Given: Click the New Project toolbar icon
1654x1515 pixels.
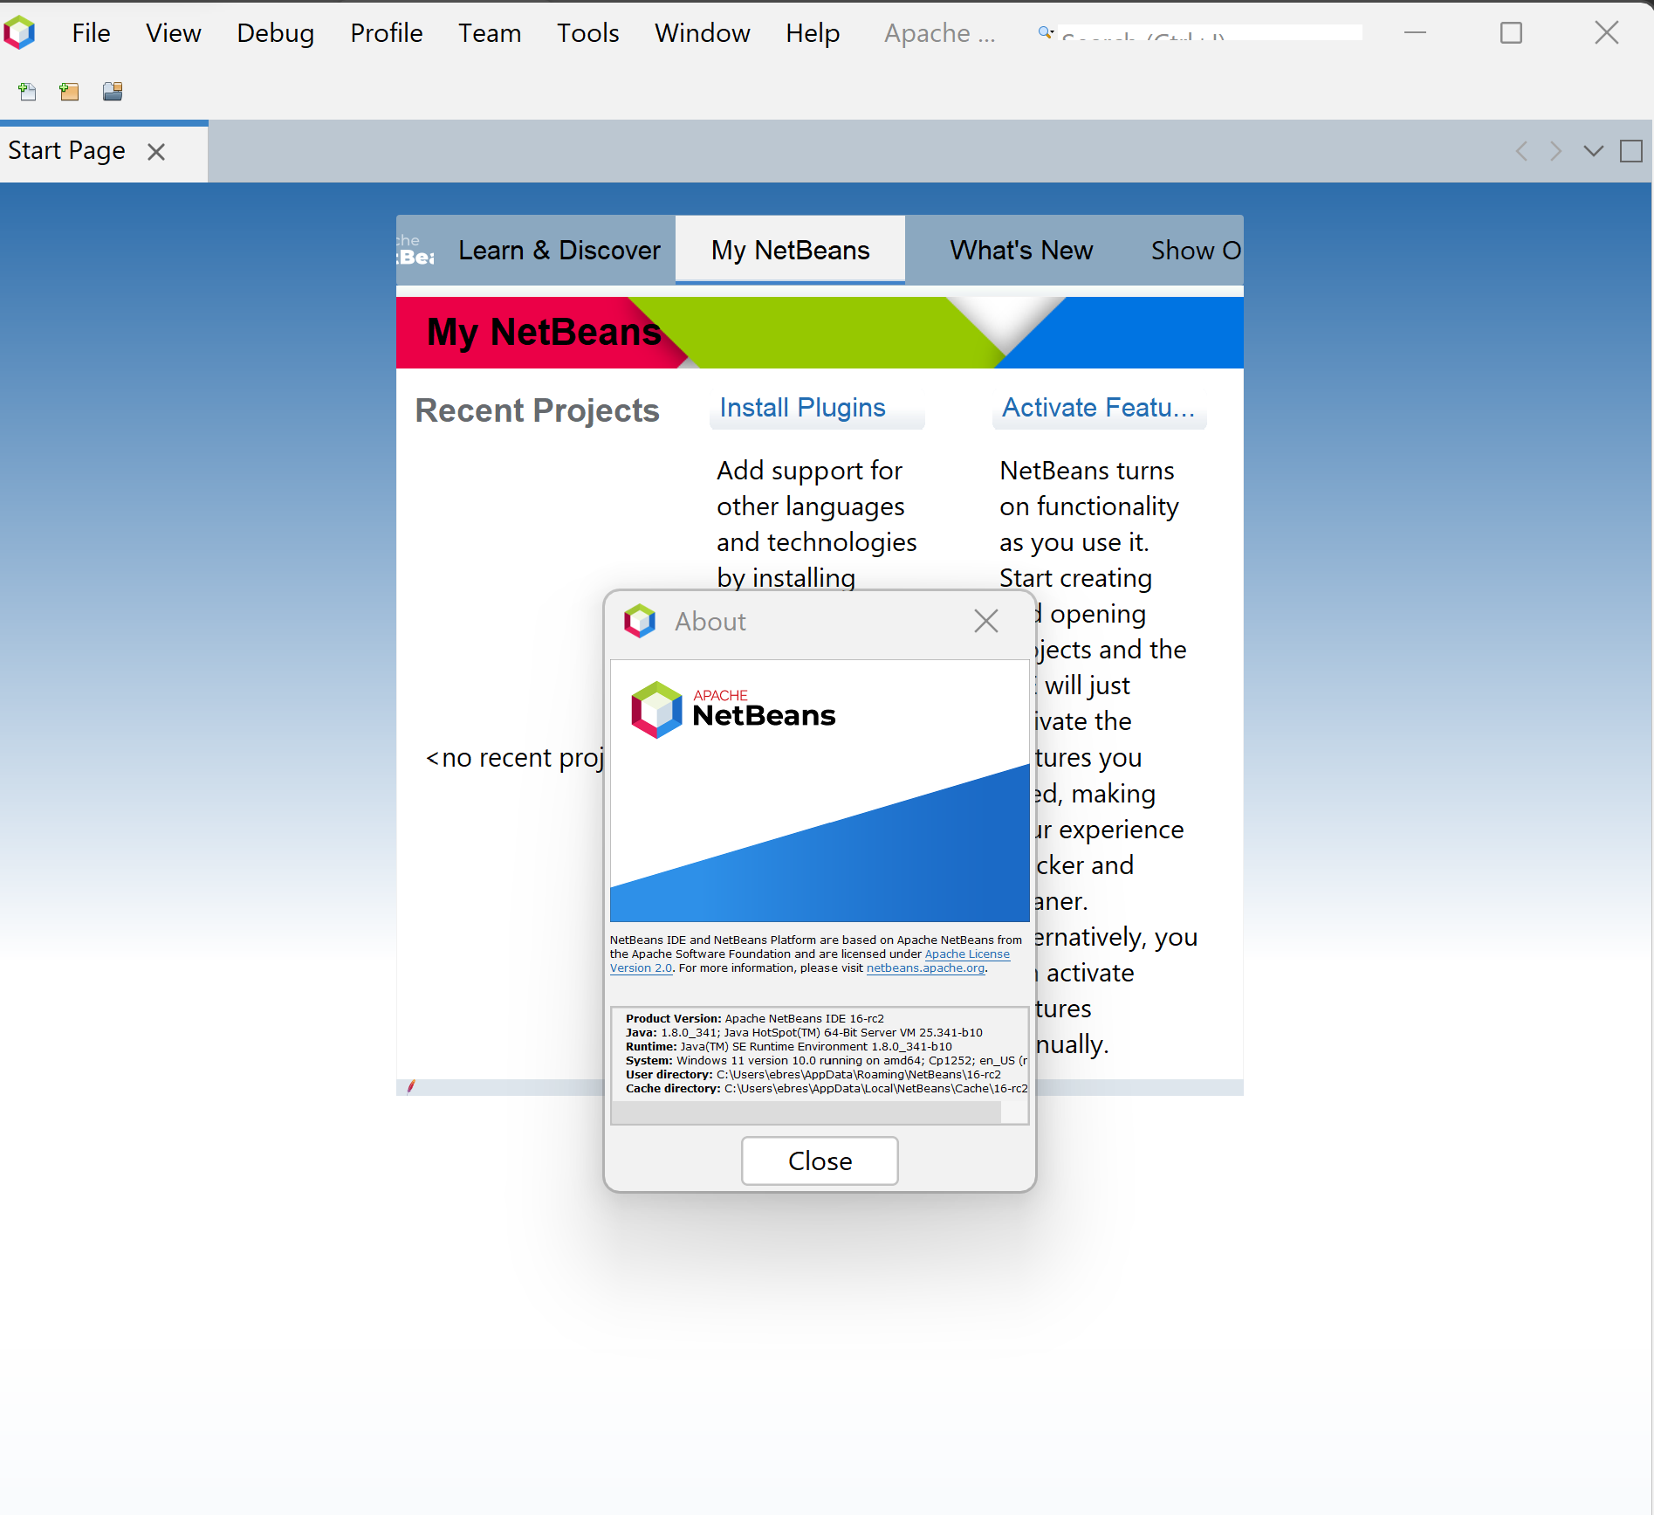Looking at the screenshot, I should click(x=69, y=92).
